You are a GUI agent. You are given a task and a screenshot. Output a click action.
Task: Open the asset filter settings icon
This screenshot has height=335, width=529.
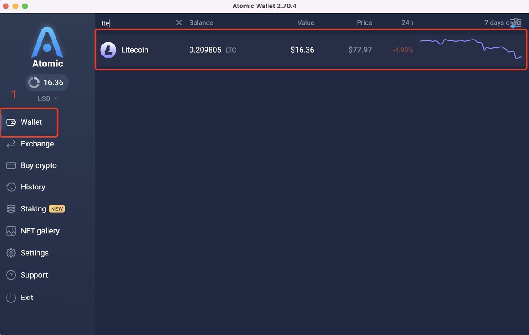click(515, 23)
